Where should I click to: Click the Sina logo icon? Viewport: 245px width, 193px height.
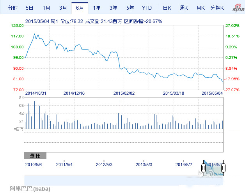point(236,9)
